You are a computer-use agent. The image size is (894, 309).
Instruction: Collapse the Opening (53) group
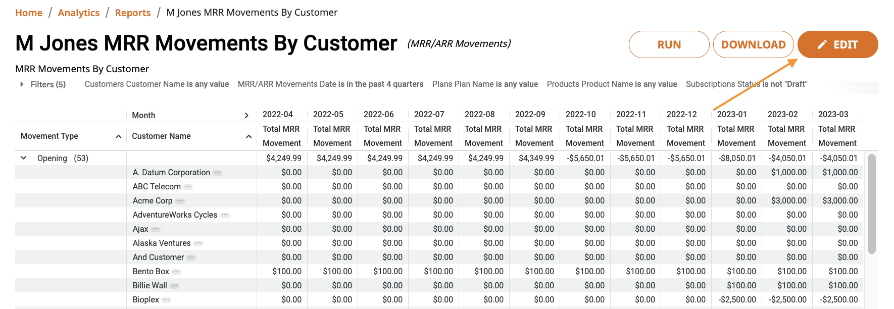coord(24,158)
